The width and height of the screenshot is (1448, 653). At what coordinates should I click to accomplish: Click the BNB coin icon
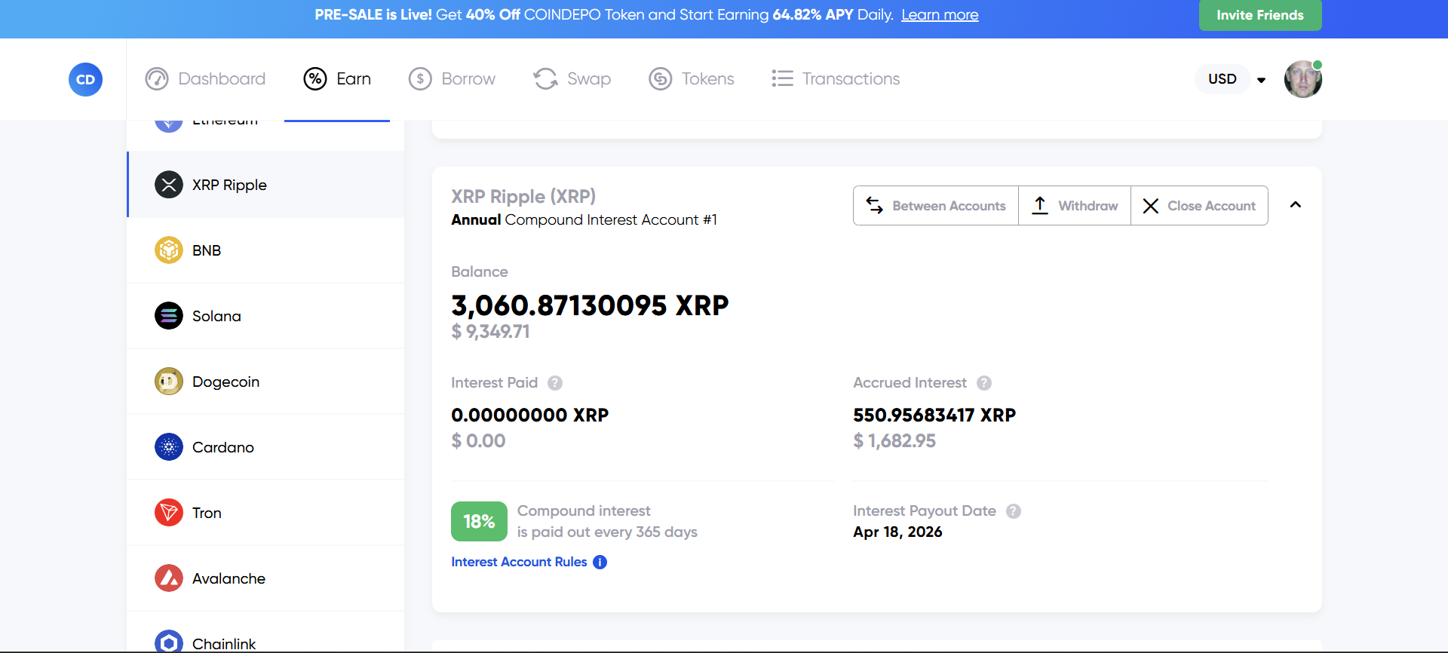pos(169,250)
